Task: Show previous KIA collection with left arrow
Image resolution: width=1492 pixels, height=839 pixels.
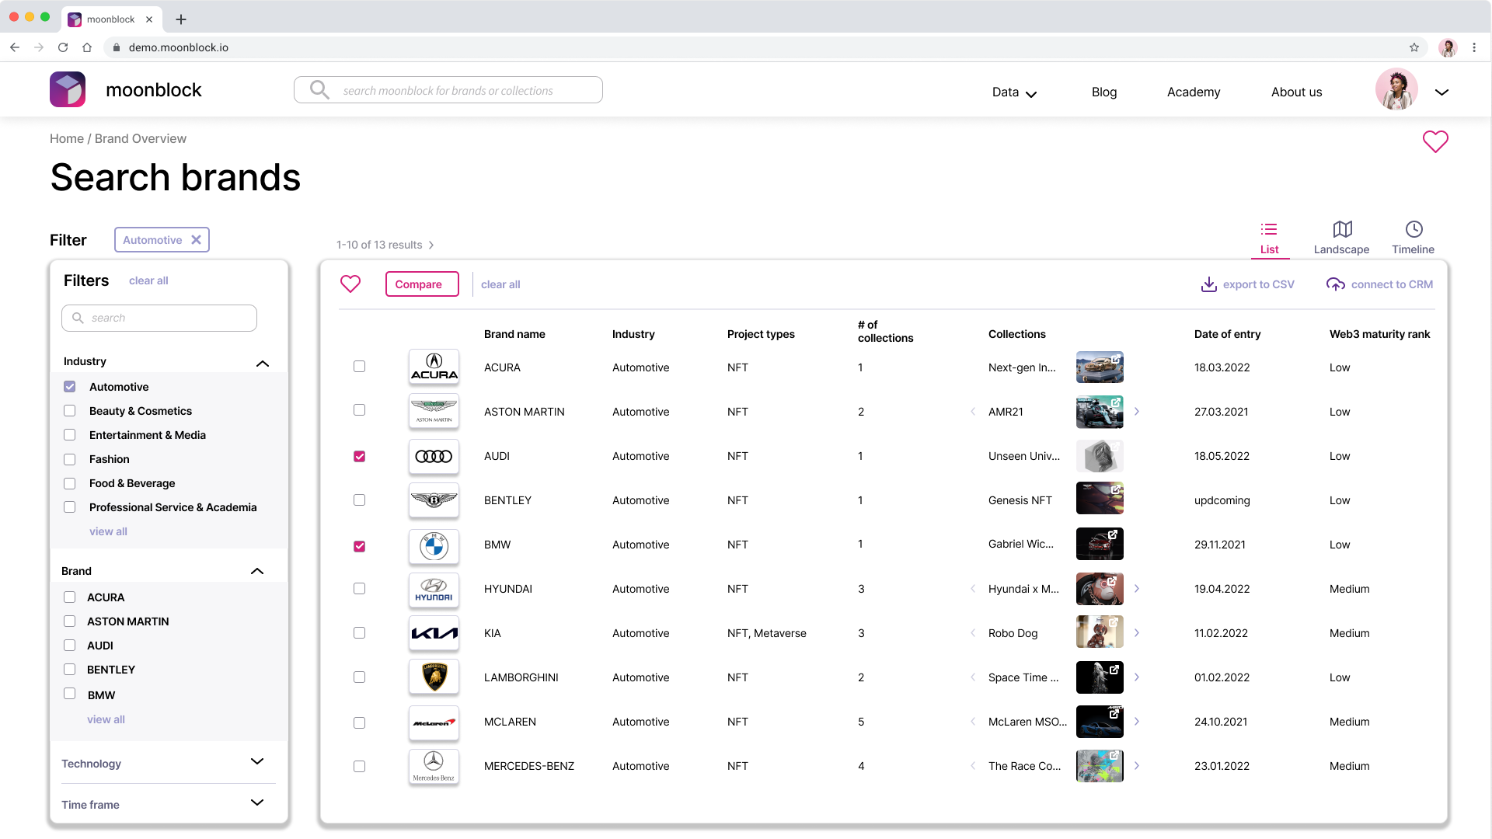Action: (x=973, y=633)
